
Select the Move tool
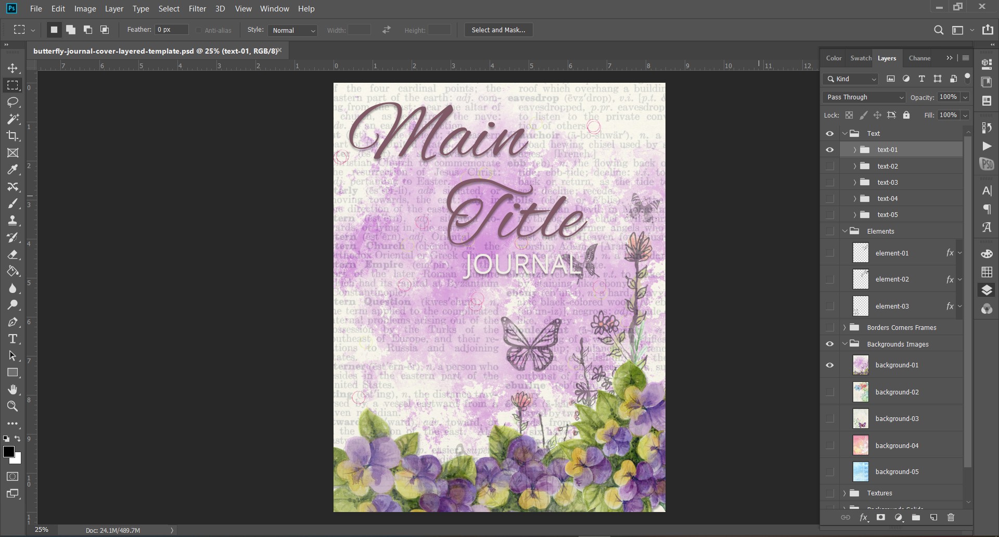(13, 68)
